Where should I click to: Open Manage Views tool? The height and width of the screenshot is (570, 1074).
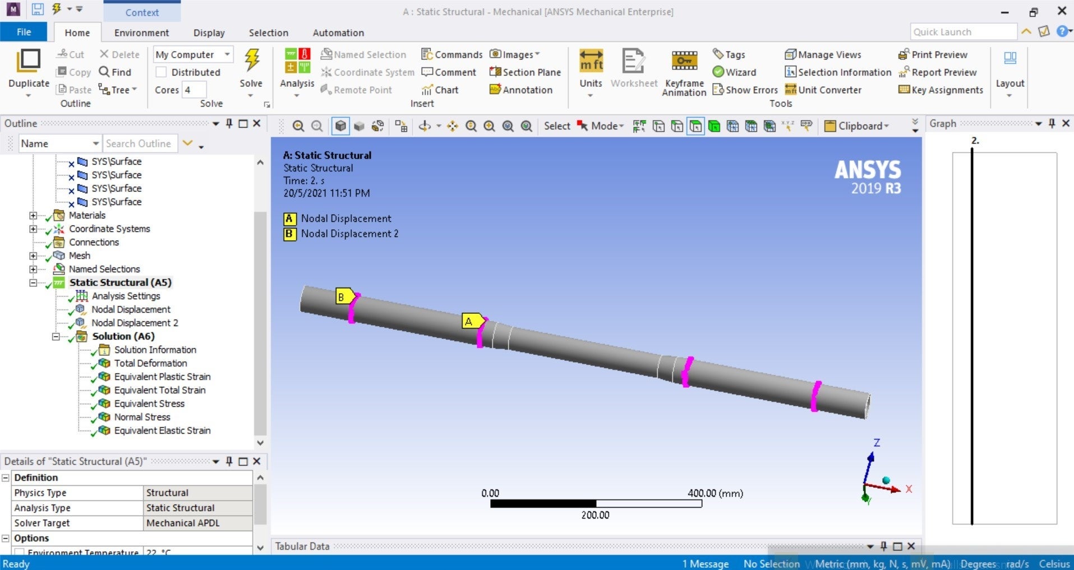point(823,54)
